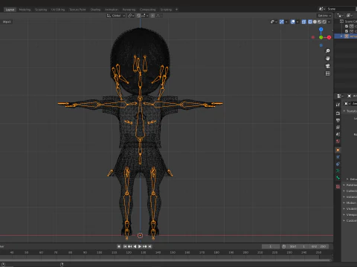This screenshot has height=267, width=357.
Task: Toggle the first collection's checkbox in outliner
Action: pos(347,26)
